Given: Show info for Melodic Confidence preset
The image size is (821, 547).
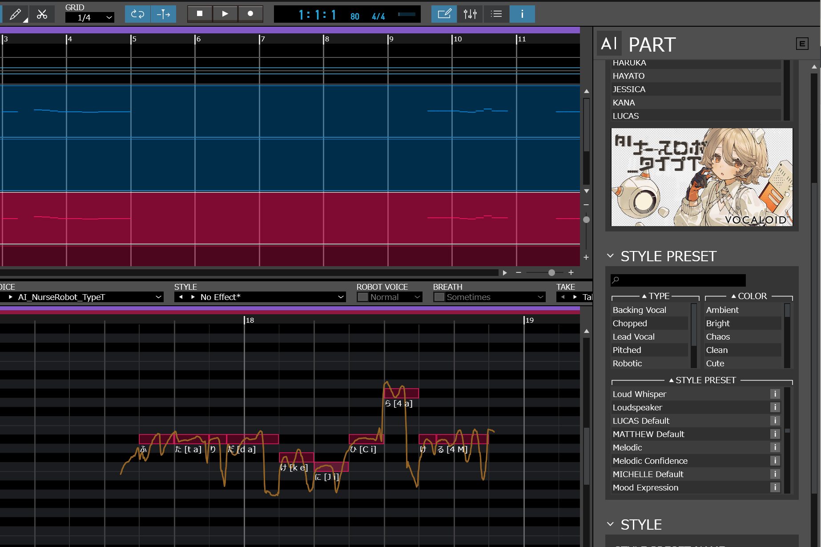Looking at the screenshot, I should coord(775,461).
